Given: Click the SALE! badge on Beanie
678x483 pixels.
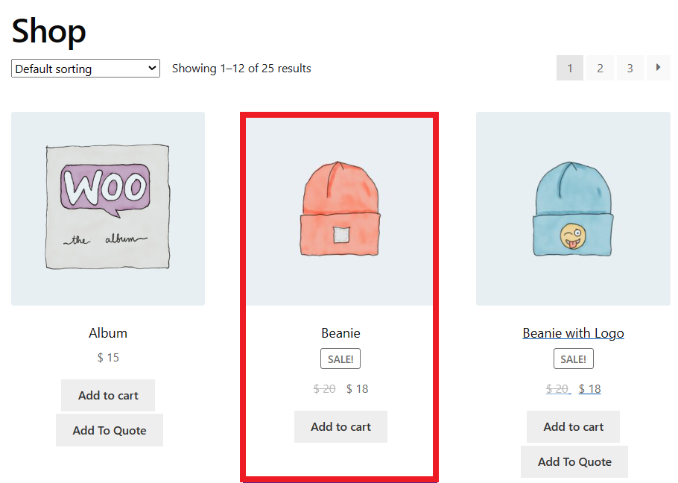Looking at the screenshot, I should click(340, 359).
